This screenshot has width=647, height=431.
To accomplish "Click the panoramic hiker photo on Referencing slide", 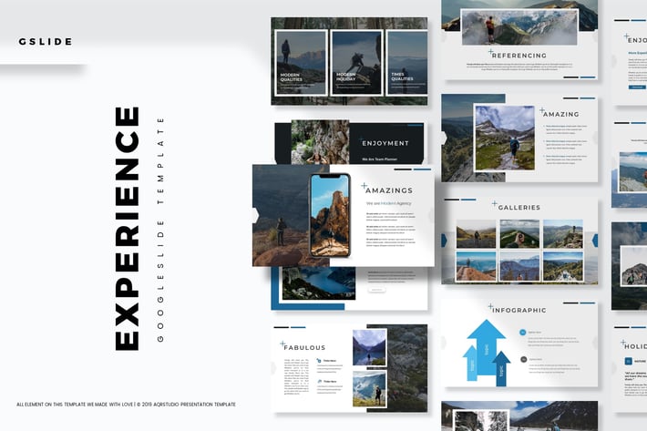I will pyautogui.click(x=519, y=27).
